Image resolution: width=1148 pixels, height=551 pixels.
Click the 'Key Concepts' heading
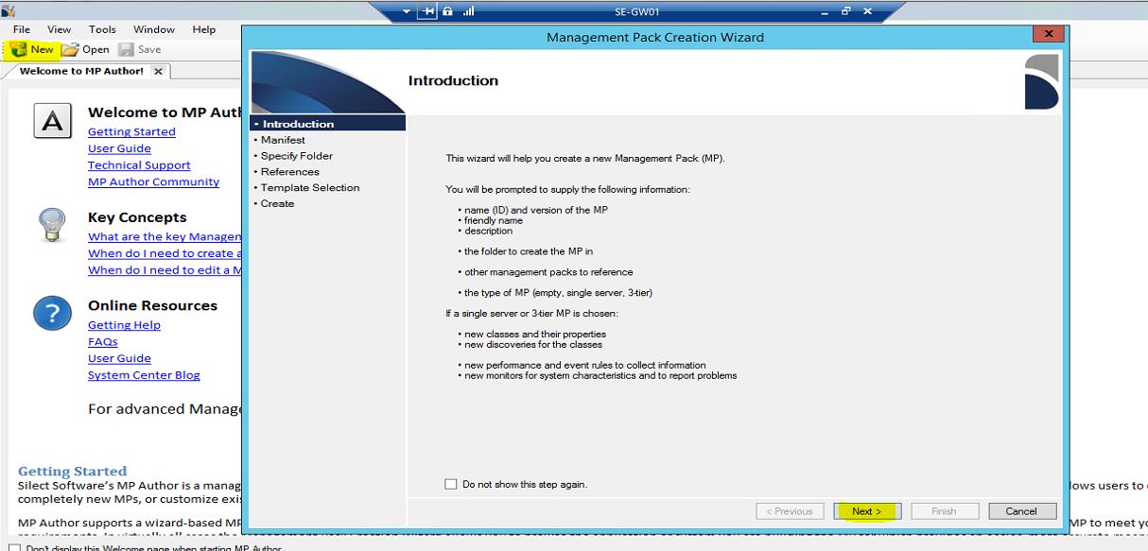[137, 217]
